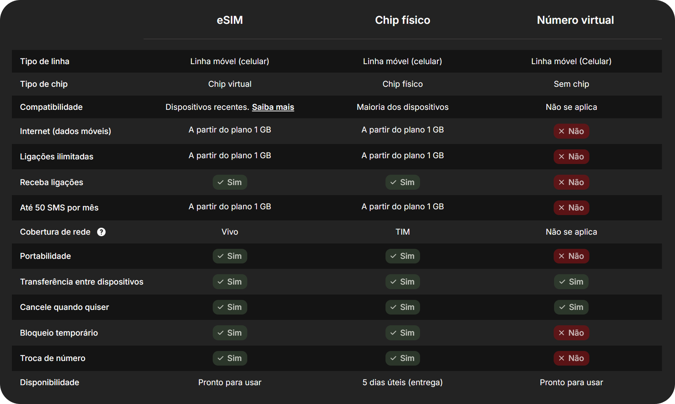Open the Saiba mais compatibility link
This screenshot has width=675, height=404.
(273, 107)
